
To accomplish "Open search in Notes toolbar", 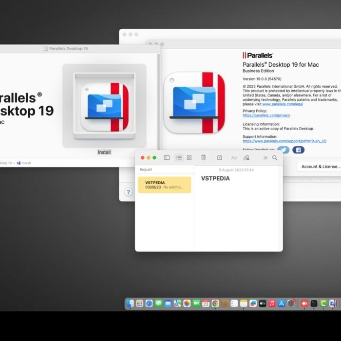I will pos(275,158).
